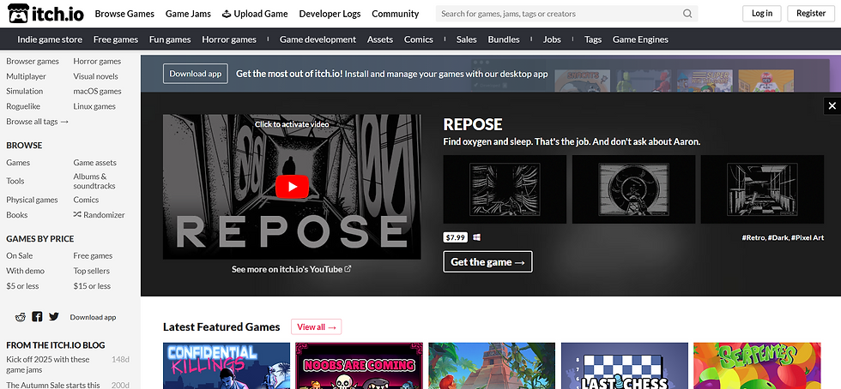Open Last Chess game thumbnail
This screenshot has height=389, width=841.
pos(625,366)
